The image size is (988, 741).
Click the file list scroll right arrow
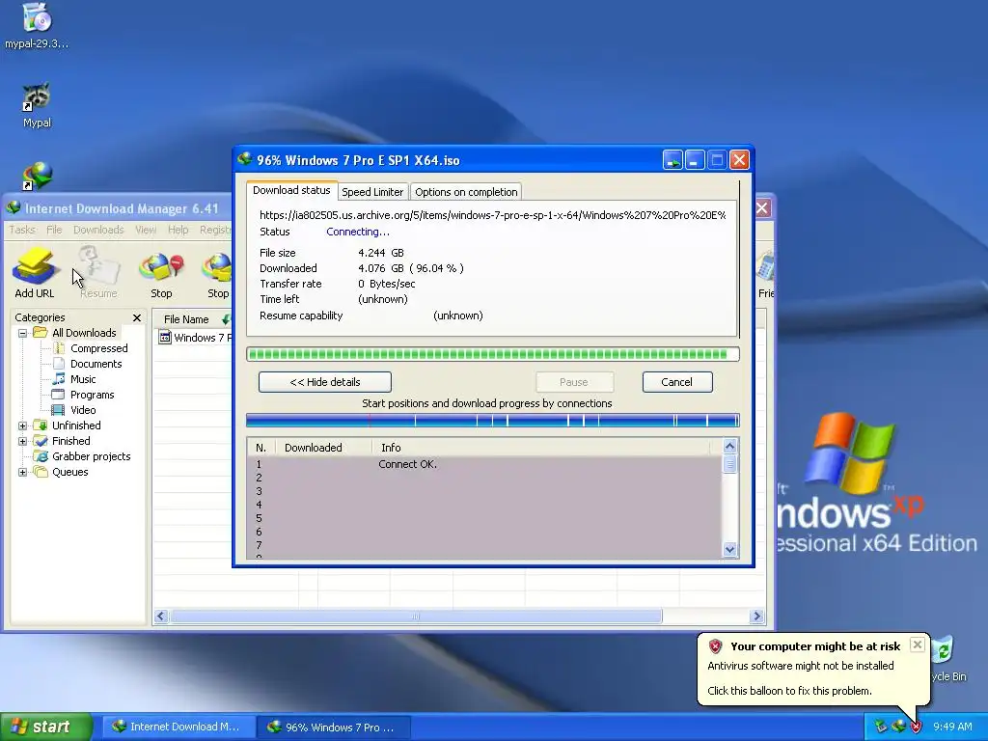click(757, 617)
